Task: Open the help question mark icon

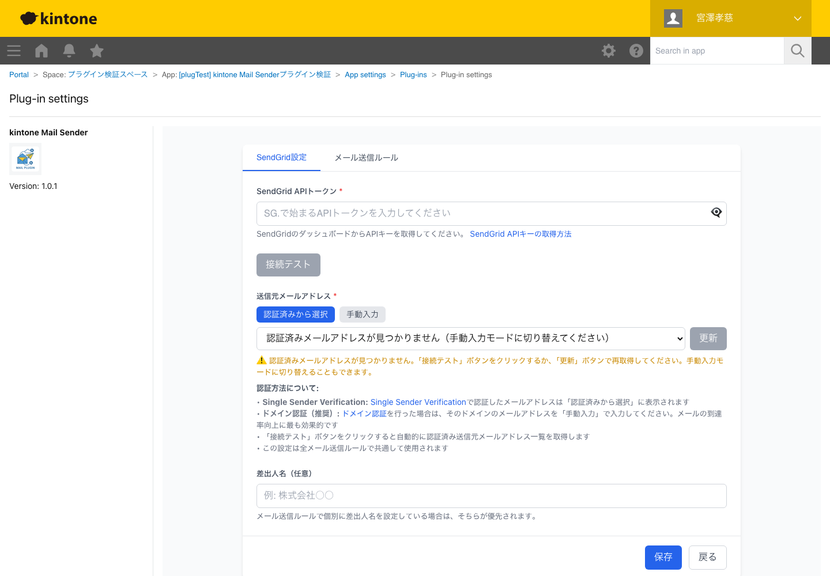Action: [636, 51]
